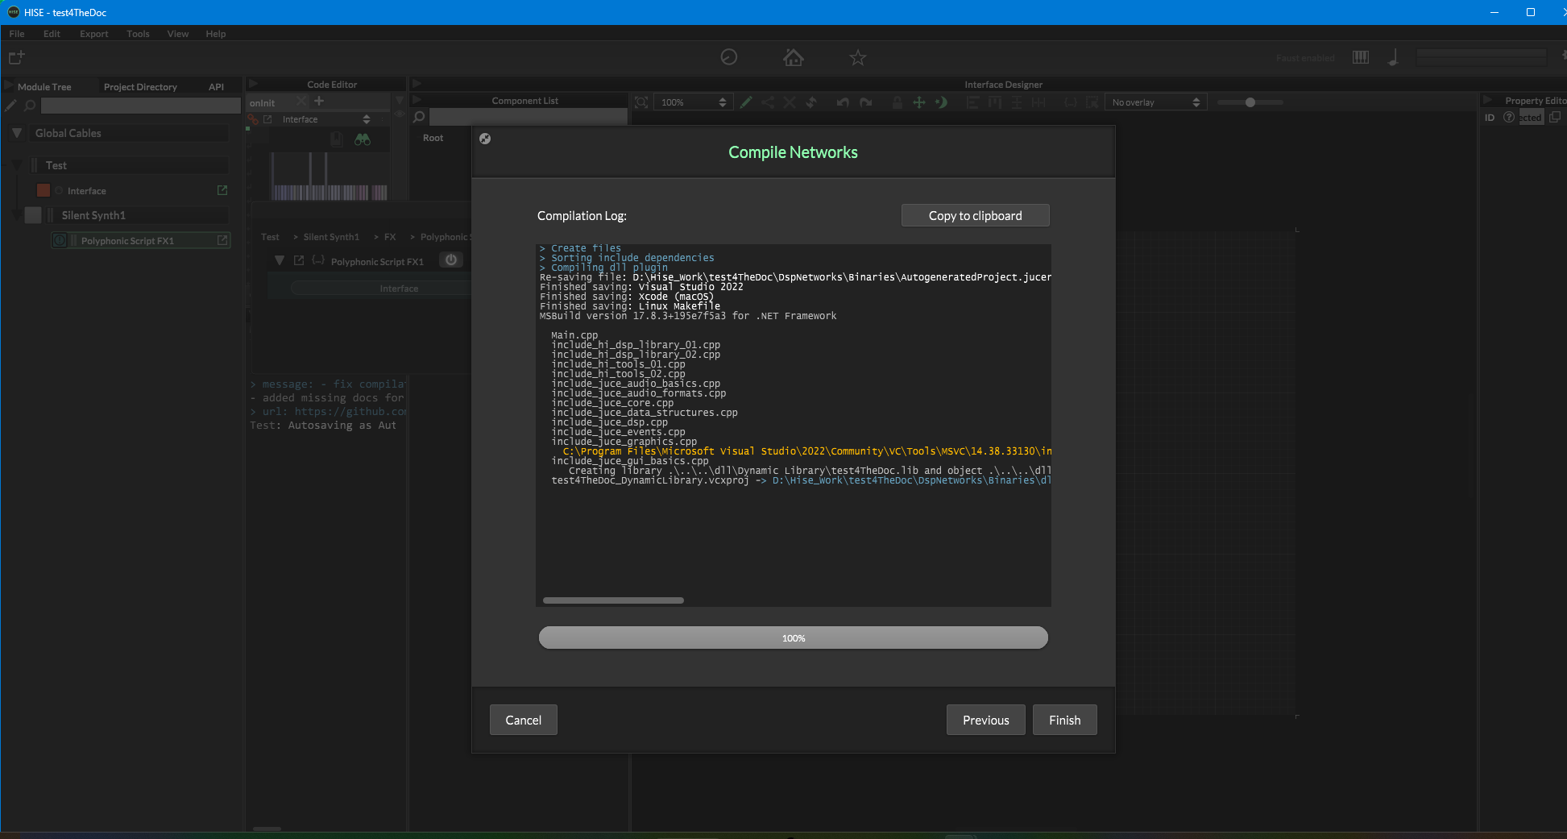Image resolution: width=1567 pixels, height=839 pixels.
Task: Click the Module Tree search icon
Action: [30, 106]
